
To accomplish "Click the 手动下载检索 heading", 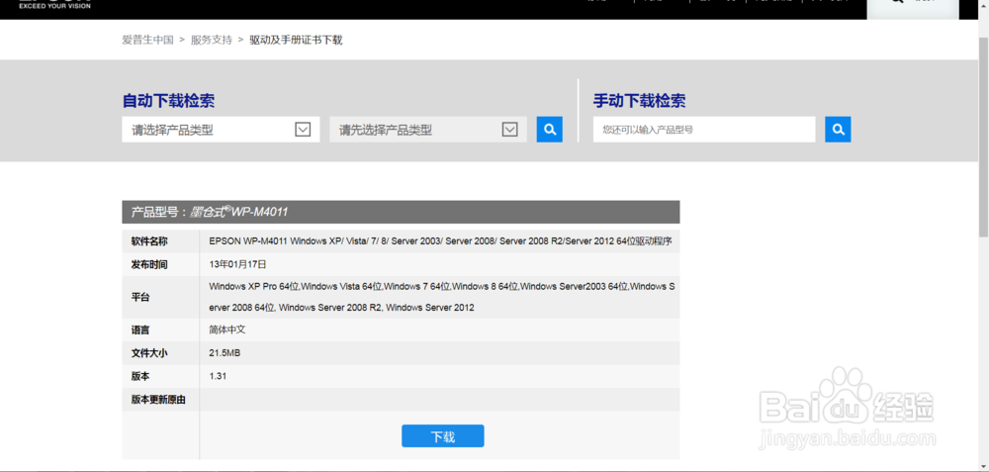I will pos(640,101).
